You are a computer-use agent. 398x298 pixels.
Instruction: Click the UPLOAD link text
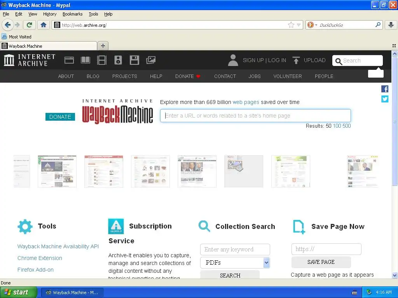[x=314, y=60]
